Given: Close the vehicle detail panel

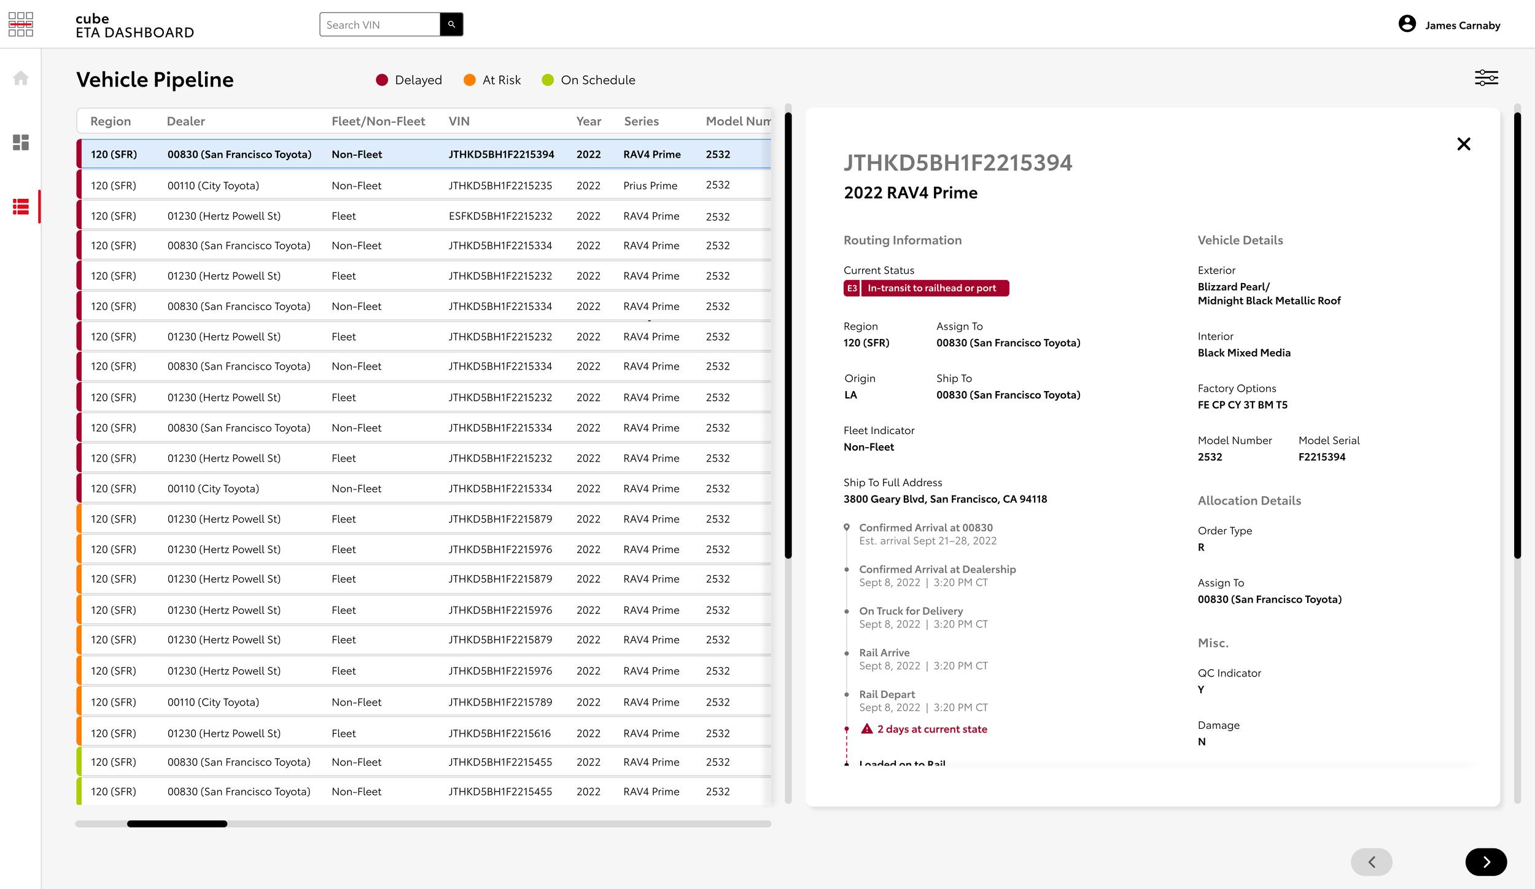Looking at the screenshot, I should (x=1463, y=144).
